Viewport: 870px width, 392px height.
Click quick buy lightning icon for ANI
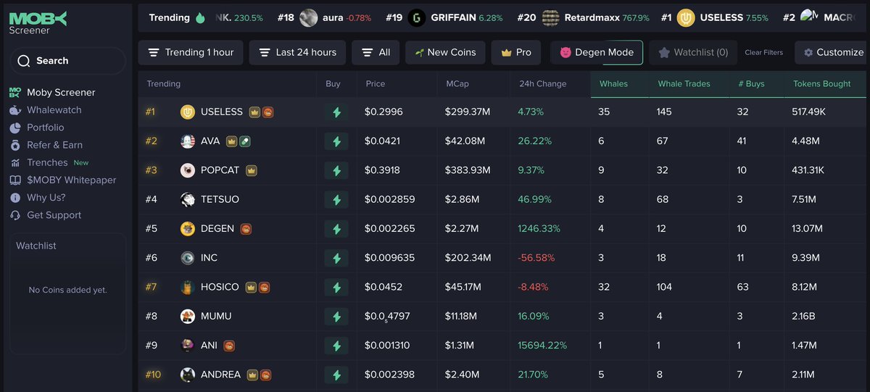(336, 346)
